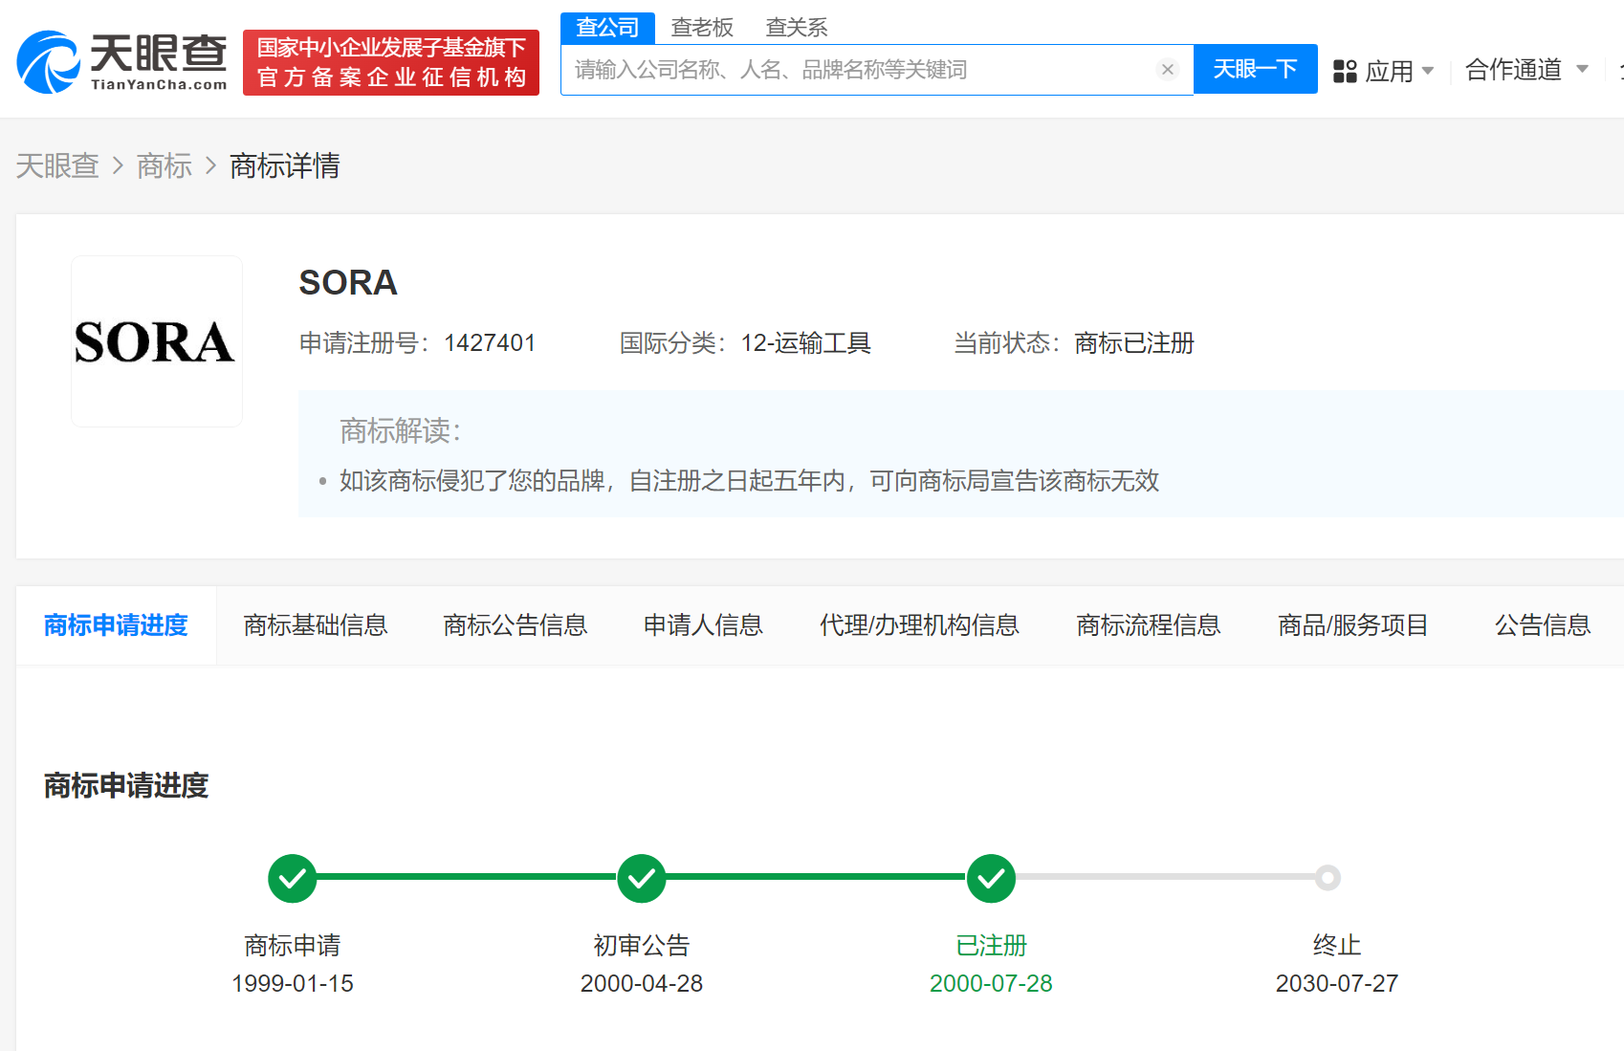The height and width of the screenshot is (1051, 1624).
Task: Click the TianYanCha logo
Action: [x=121, y=62]
